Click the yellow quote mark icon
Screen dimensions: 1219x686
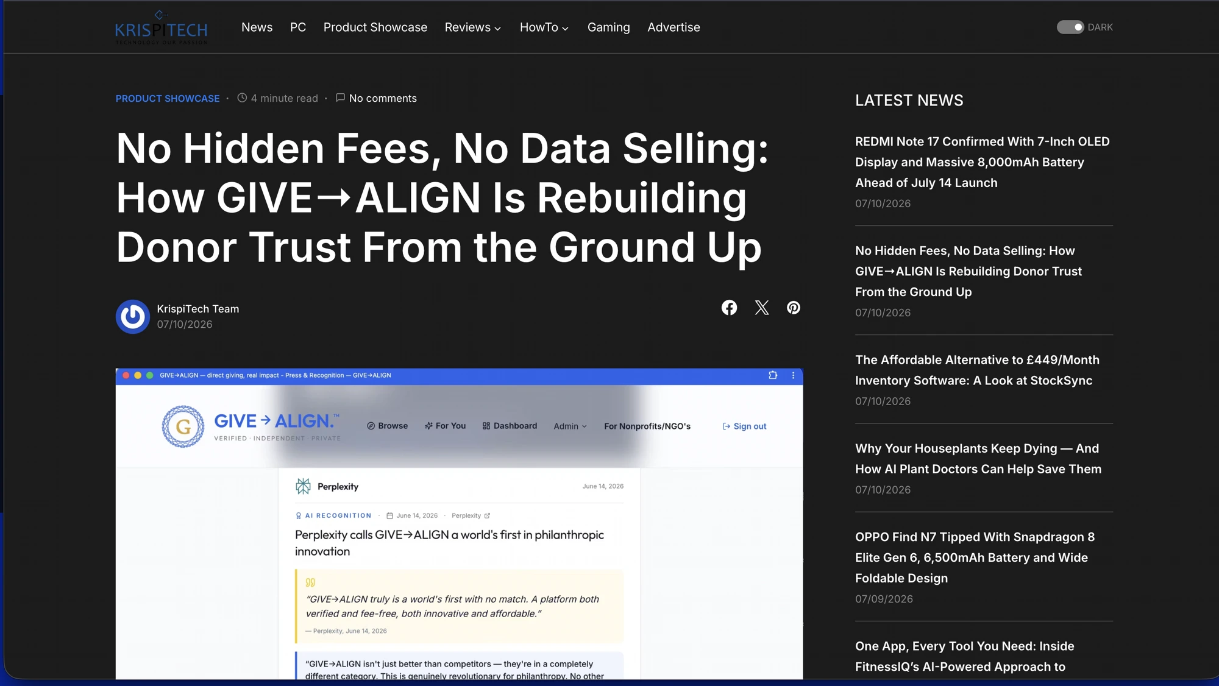310,582
